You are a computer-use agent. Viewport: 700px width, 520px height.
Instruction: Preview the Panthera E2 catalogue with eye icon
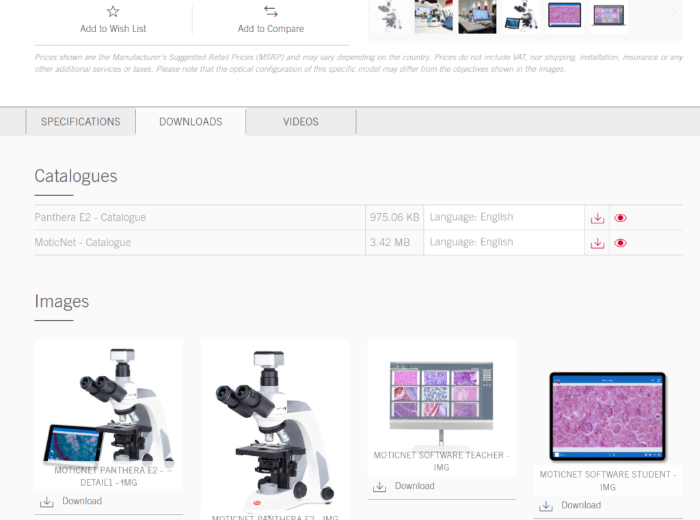click(621, 218)
